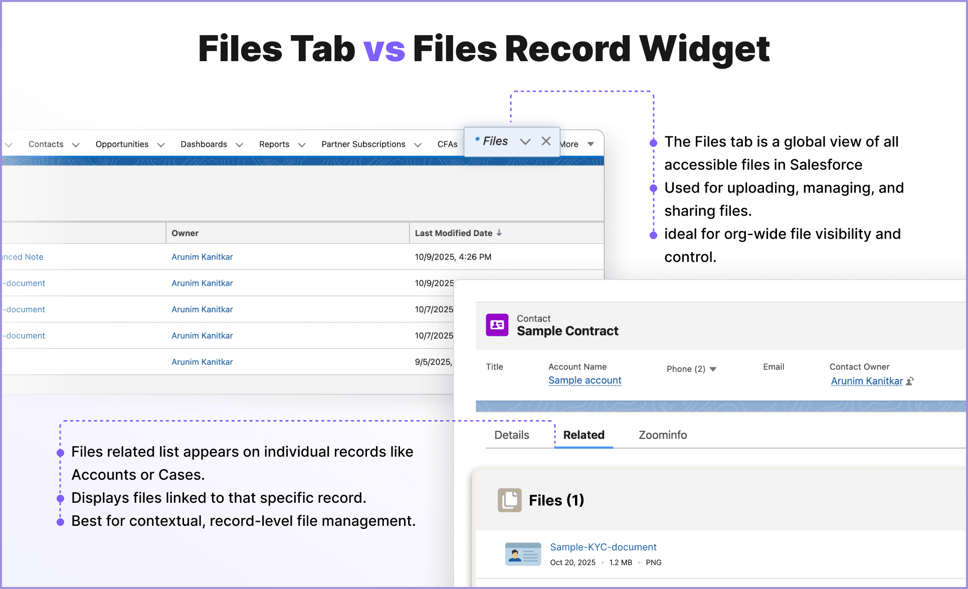Open the Files tab dropdown chevron

click(525, 141)
